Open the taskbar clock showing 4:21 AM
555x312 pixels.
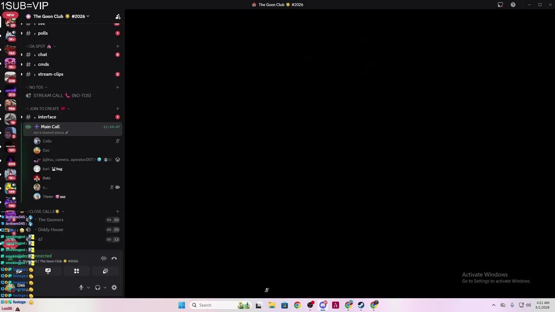(x=543, y=305)
